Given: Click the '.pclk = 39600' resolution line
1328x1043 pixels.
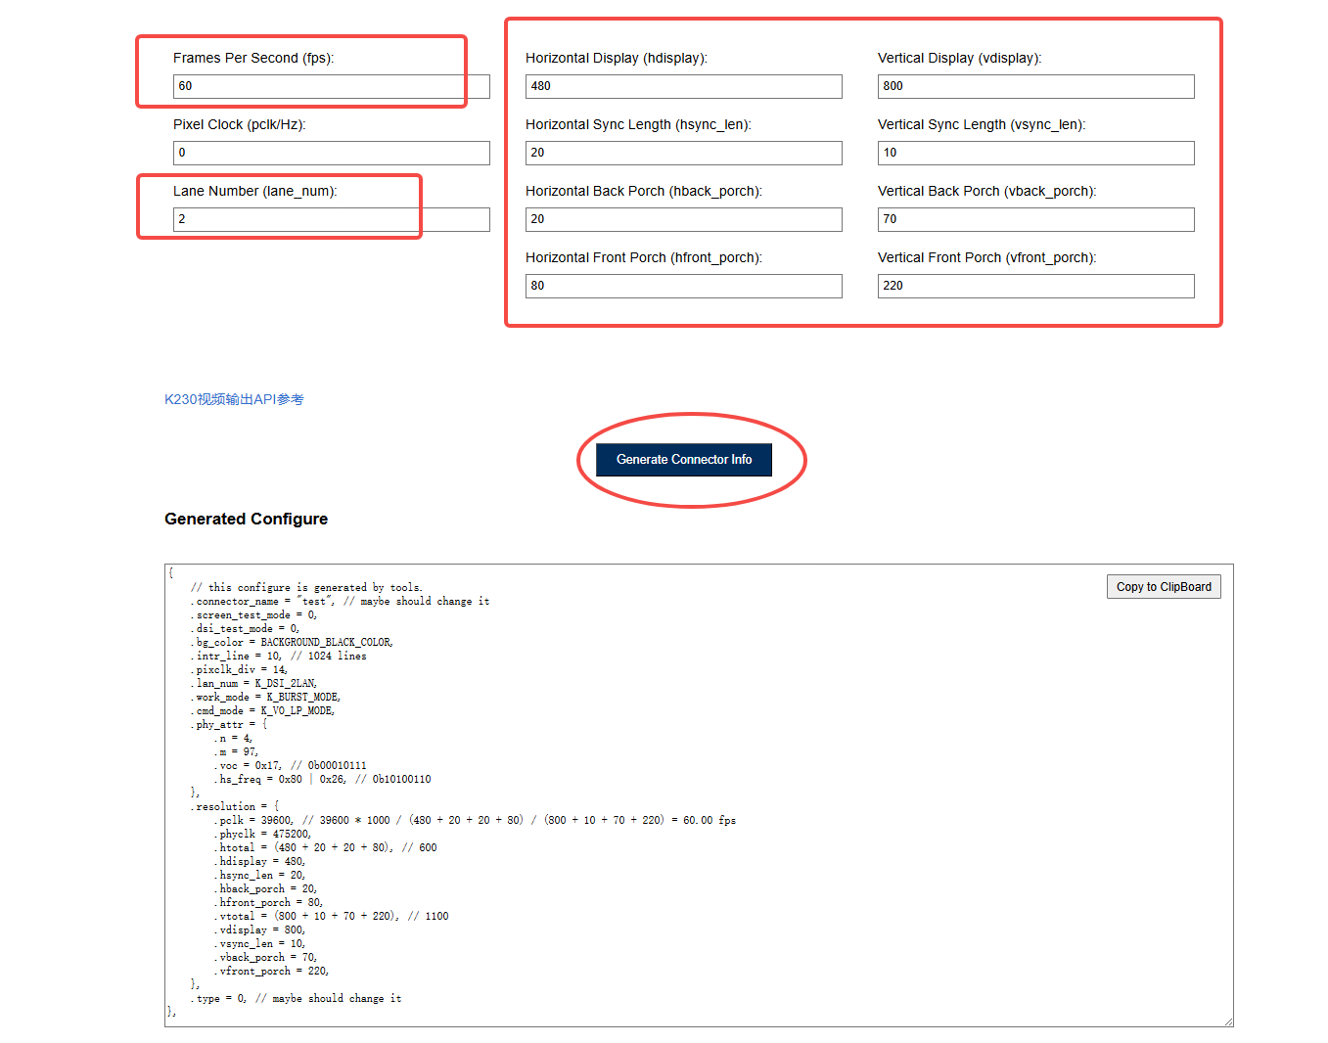Looking at the screenshot, I should 475,821.
